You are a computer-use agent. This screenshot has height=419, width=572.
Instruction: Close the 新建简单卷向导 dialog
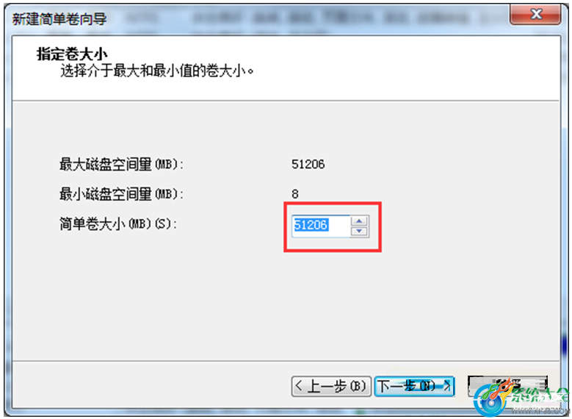pyautogui.click(x=535, y=15)
